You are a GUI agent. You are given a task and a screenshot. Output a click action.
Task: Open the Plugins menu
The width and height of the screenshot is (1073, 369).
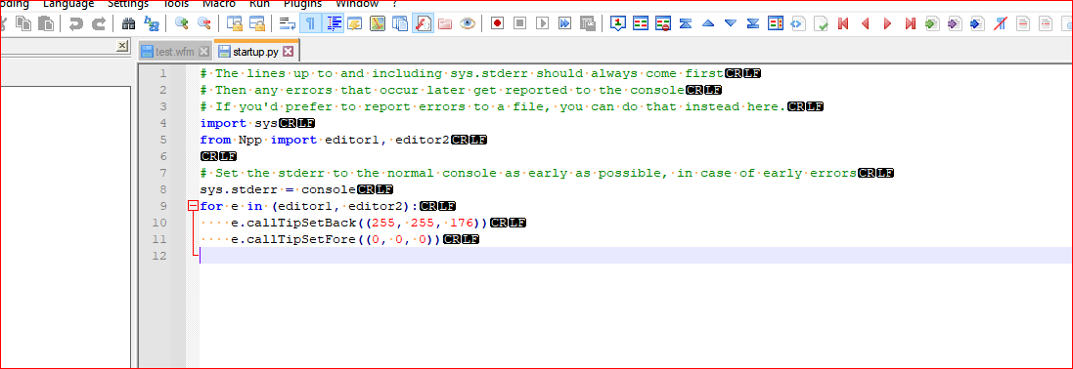302,4
